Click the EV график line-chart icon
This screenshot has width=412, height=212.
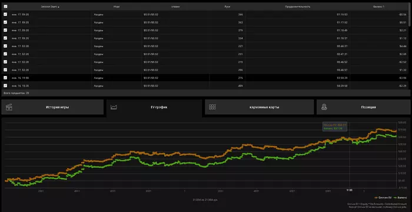point(114,107)
